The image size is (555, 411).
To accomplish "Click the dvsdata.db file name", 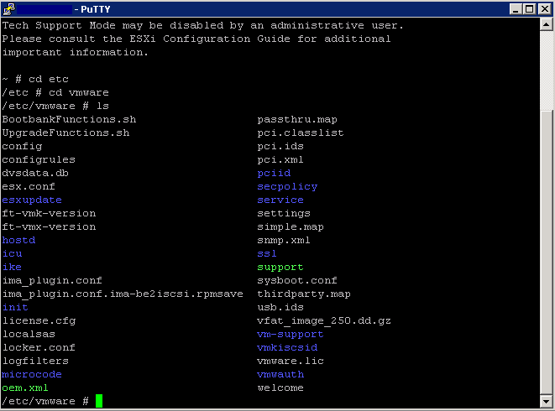I will (35, 173).
